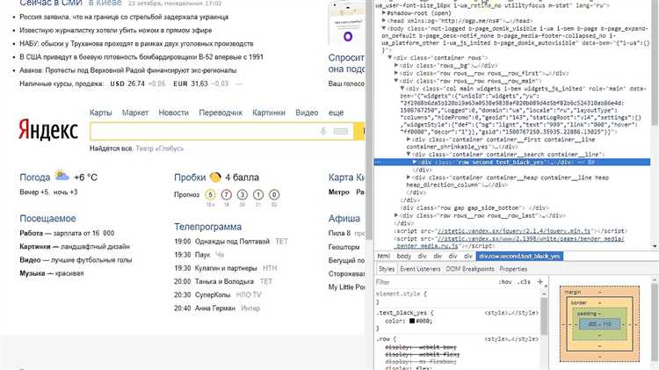Image resolution: width=659 pixels, height=370 pixels.
Task: Open the Телепрограмма heading link
Action: [207, 227]
